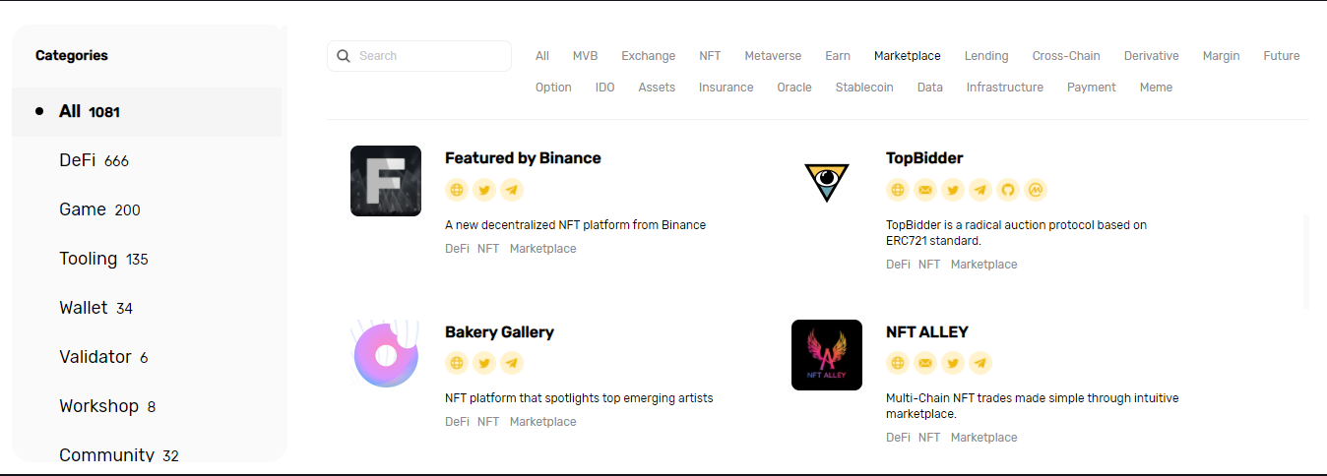Open TopBidder's GitHub icon link
This screenshot has height=476, width=1327.
[x=1007, y=190]
